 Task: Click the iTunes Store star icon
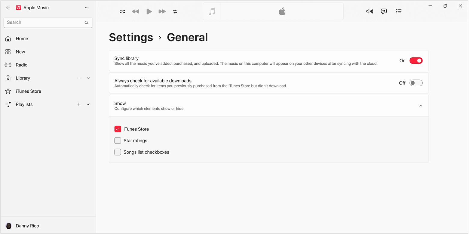tap(8, 91)
